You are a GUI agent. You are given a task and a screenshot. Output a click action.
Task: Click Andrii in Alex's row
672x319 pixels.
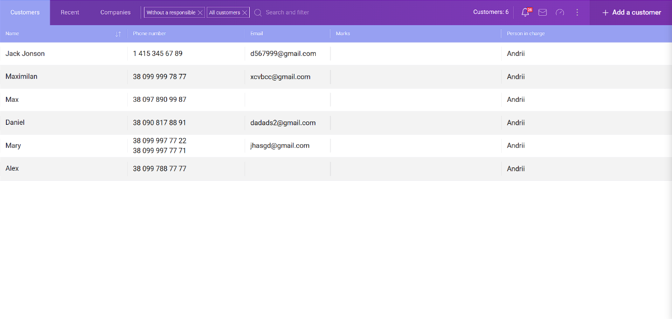[516, 168]
